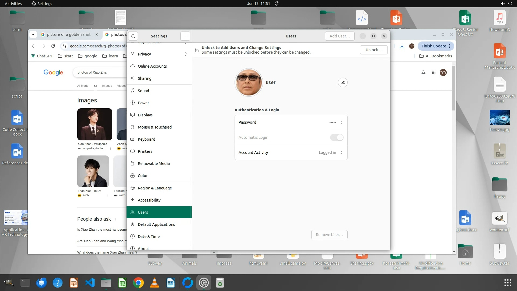Click the Settings search magnifier icon
Image resolution: width=517 pixels, height=291 pixels.
(133, 36)
